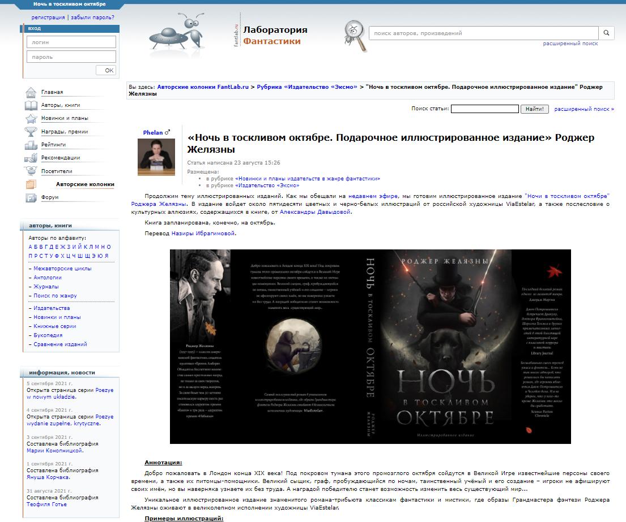Click the Главная house icon
This screenshot has width=626, height=522.
coord(31,92)
